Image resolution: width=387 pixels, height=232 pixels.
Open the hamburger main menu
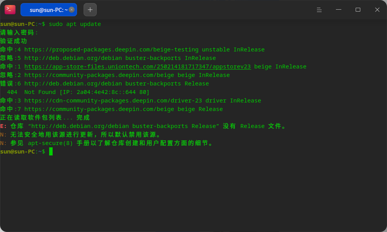pyautogui.click(x=319, y=10)
